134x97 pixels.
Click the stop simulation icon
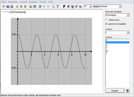coord(44,6)
